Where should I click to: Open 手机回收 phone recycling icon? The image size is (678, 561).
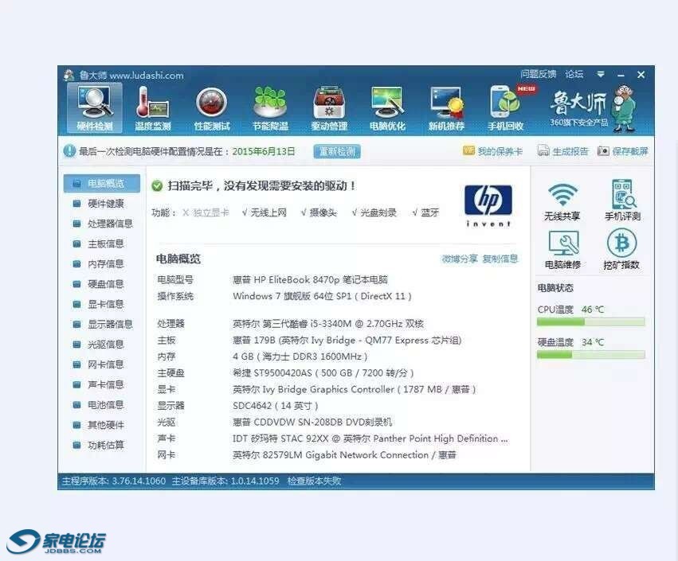tap(505, 107)
